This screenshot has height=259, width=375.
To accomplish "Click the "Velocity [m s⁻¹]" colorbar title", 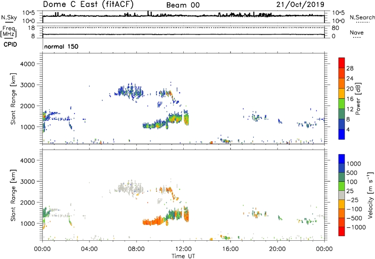I will pos(370,195).
